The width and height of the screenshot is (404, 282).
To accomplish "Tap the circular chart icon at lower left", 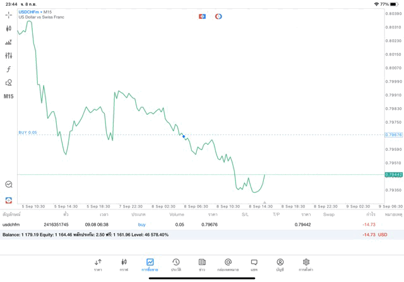I will (9, 184).
